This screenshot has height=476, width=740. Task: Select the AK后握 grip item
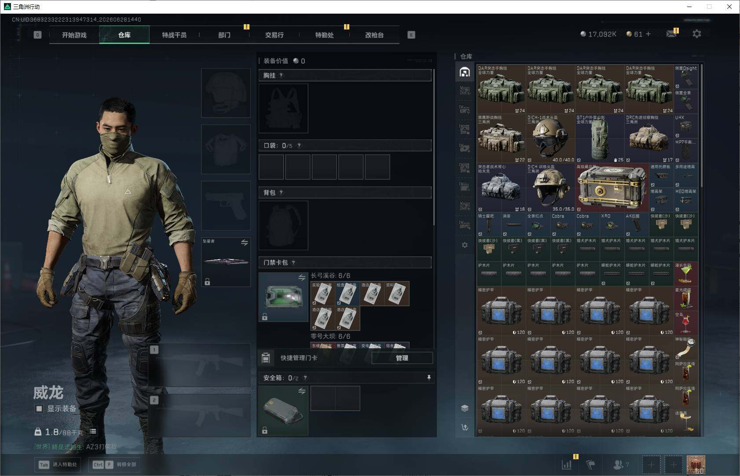(637, 225)
